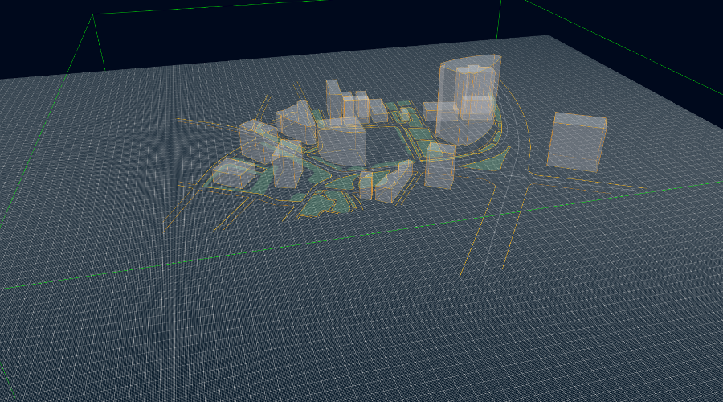Screen dimensions: 723x402
Task: Select the tall curved tower building
Action: [x=468, y=99]
